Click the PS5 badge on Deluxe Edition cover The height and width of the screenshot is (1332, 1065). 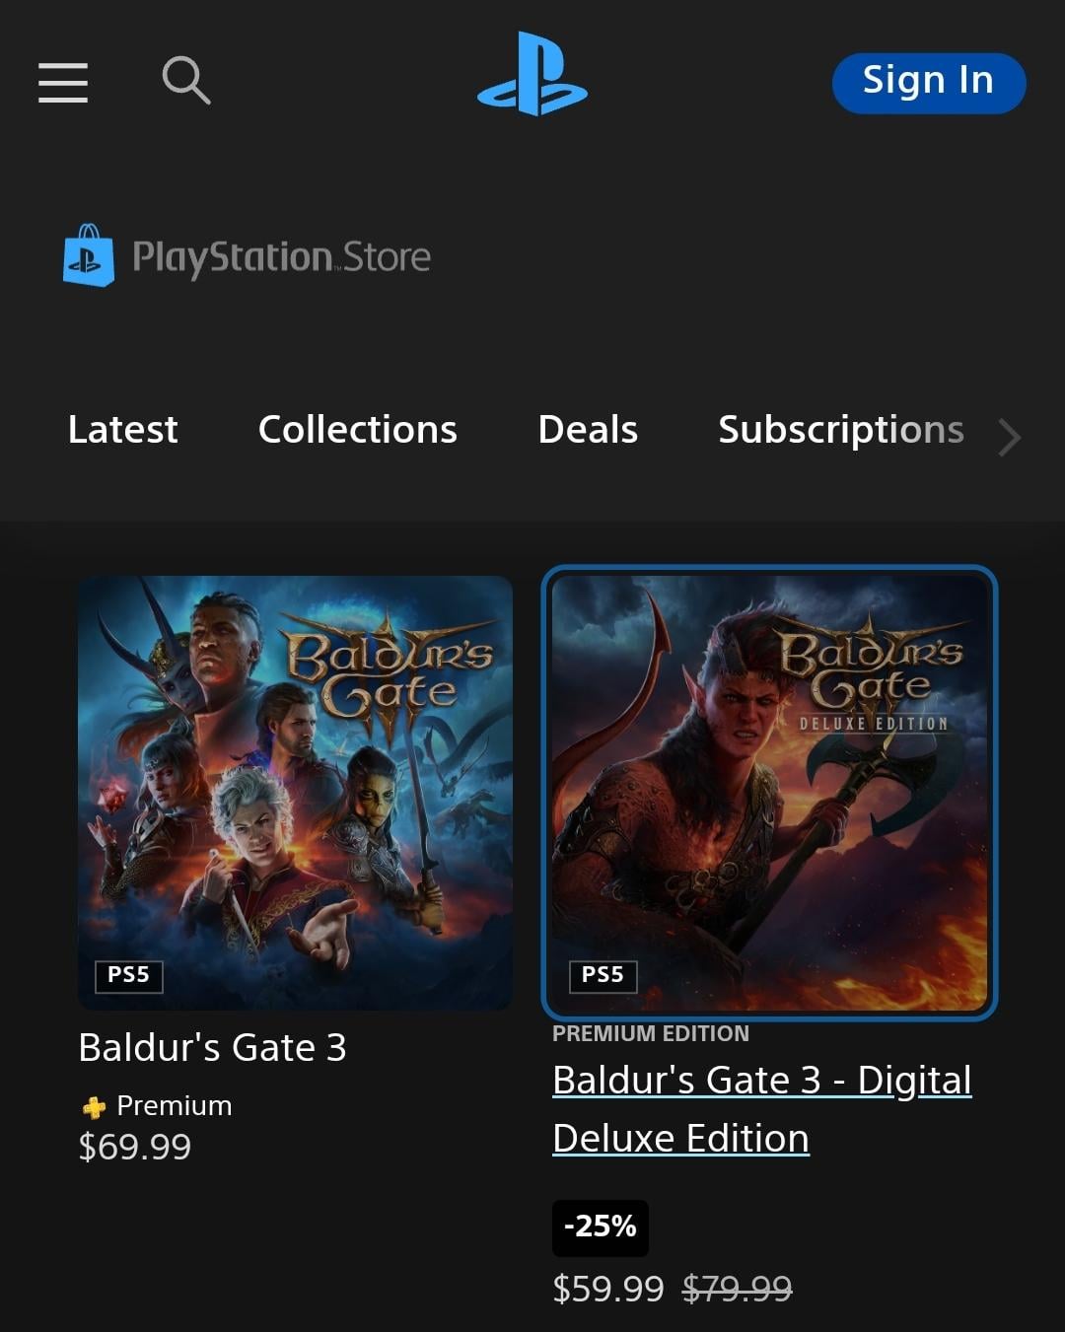[x=603, y=975]
